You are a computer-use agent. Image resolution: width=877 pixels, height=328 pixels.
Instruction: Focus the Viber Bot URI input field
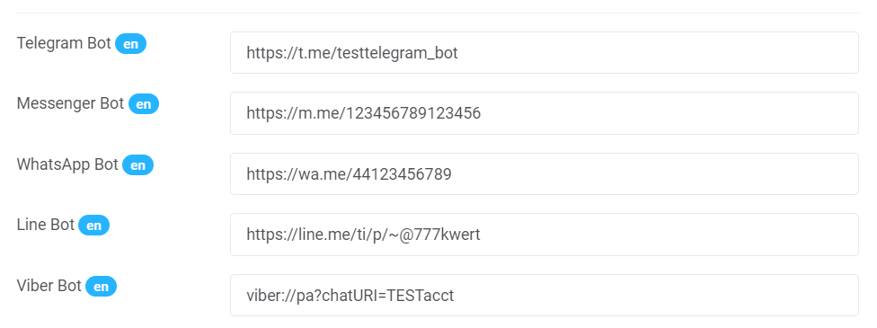click(x=545, y=295)
